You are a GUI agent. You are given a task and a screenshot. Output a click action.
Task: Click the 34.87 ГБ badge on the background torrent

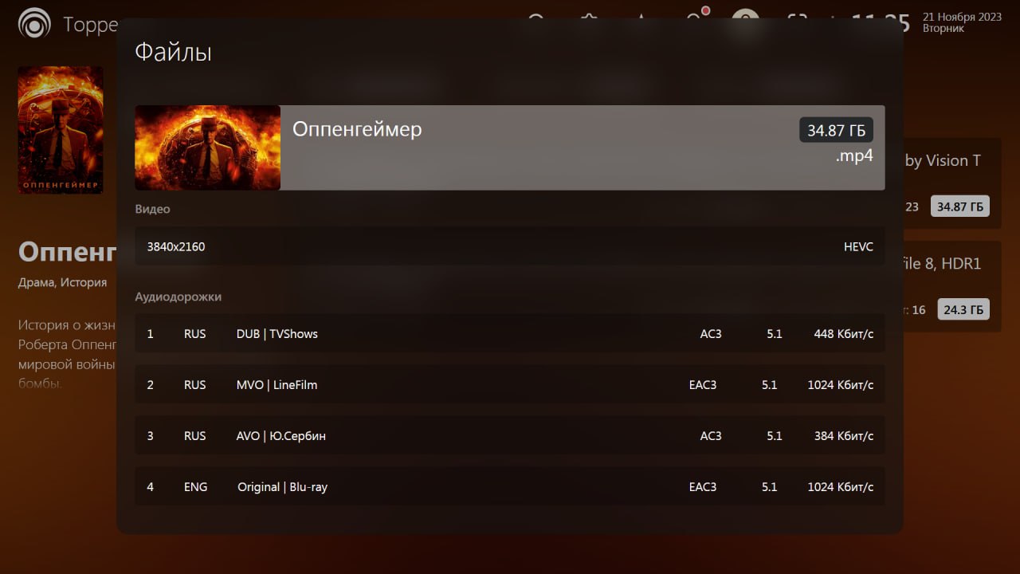tap(960, 206)
